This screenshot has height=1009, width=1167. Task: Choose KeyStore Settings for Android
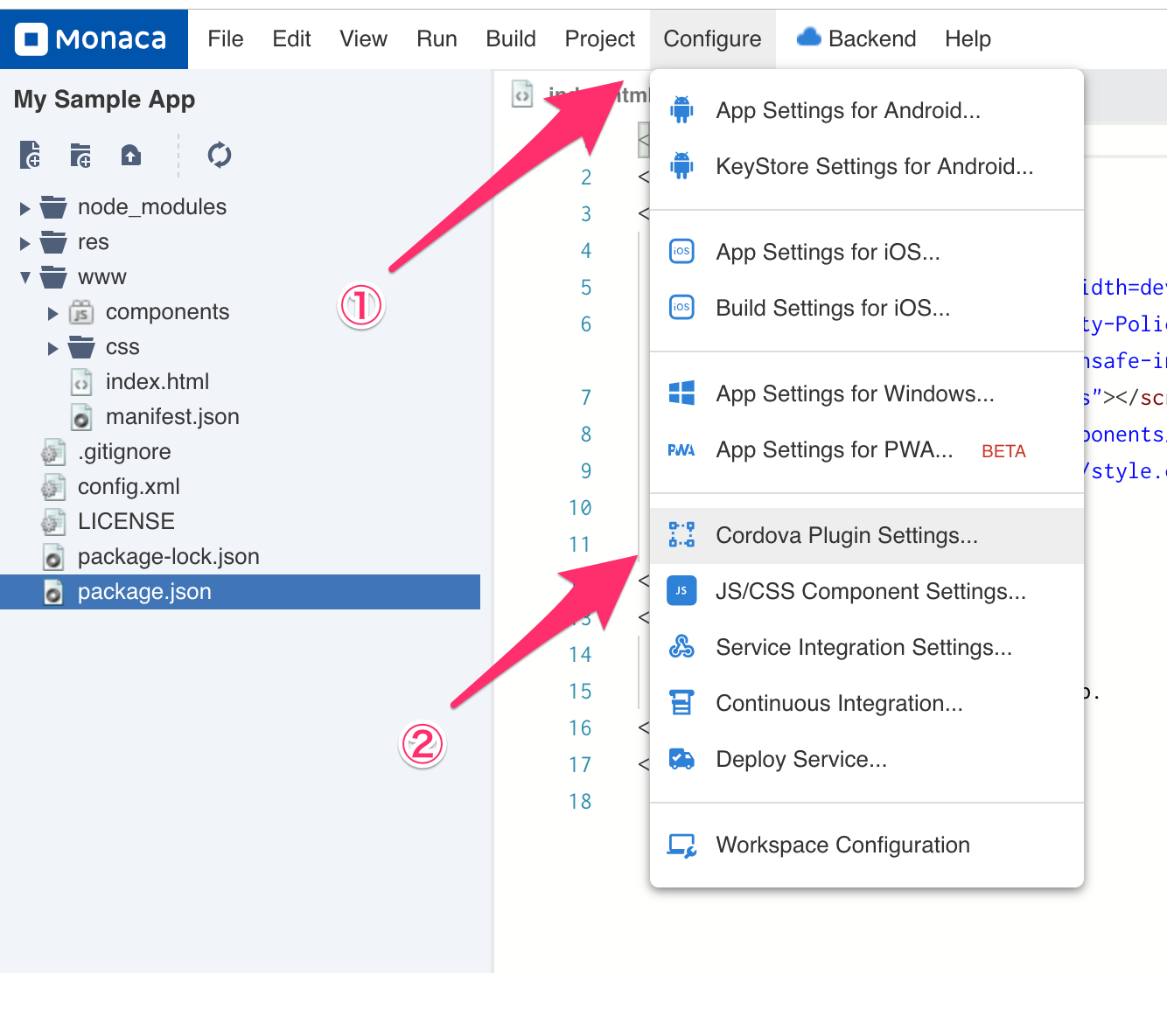coord(867,166)
